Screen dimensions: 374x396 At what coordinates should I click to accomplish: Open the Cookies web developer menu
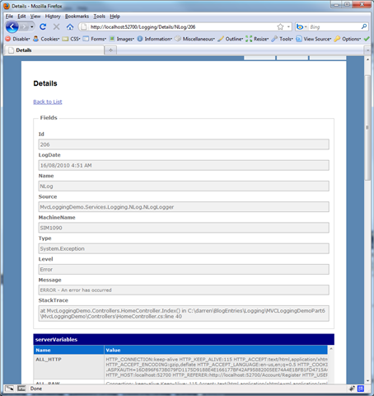[x=46, y=39]
